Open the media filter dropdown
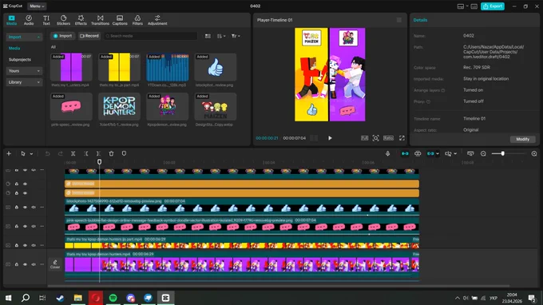The width and height of the screenshot is (543, 305). tap(236, 36)
